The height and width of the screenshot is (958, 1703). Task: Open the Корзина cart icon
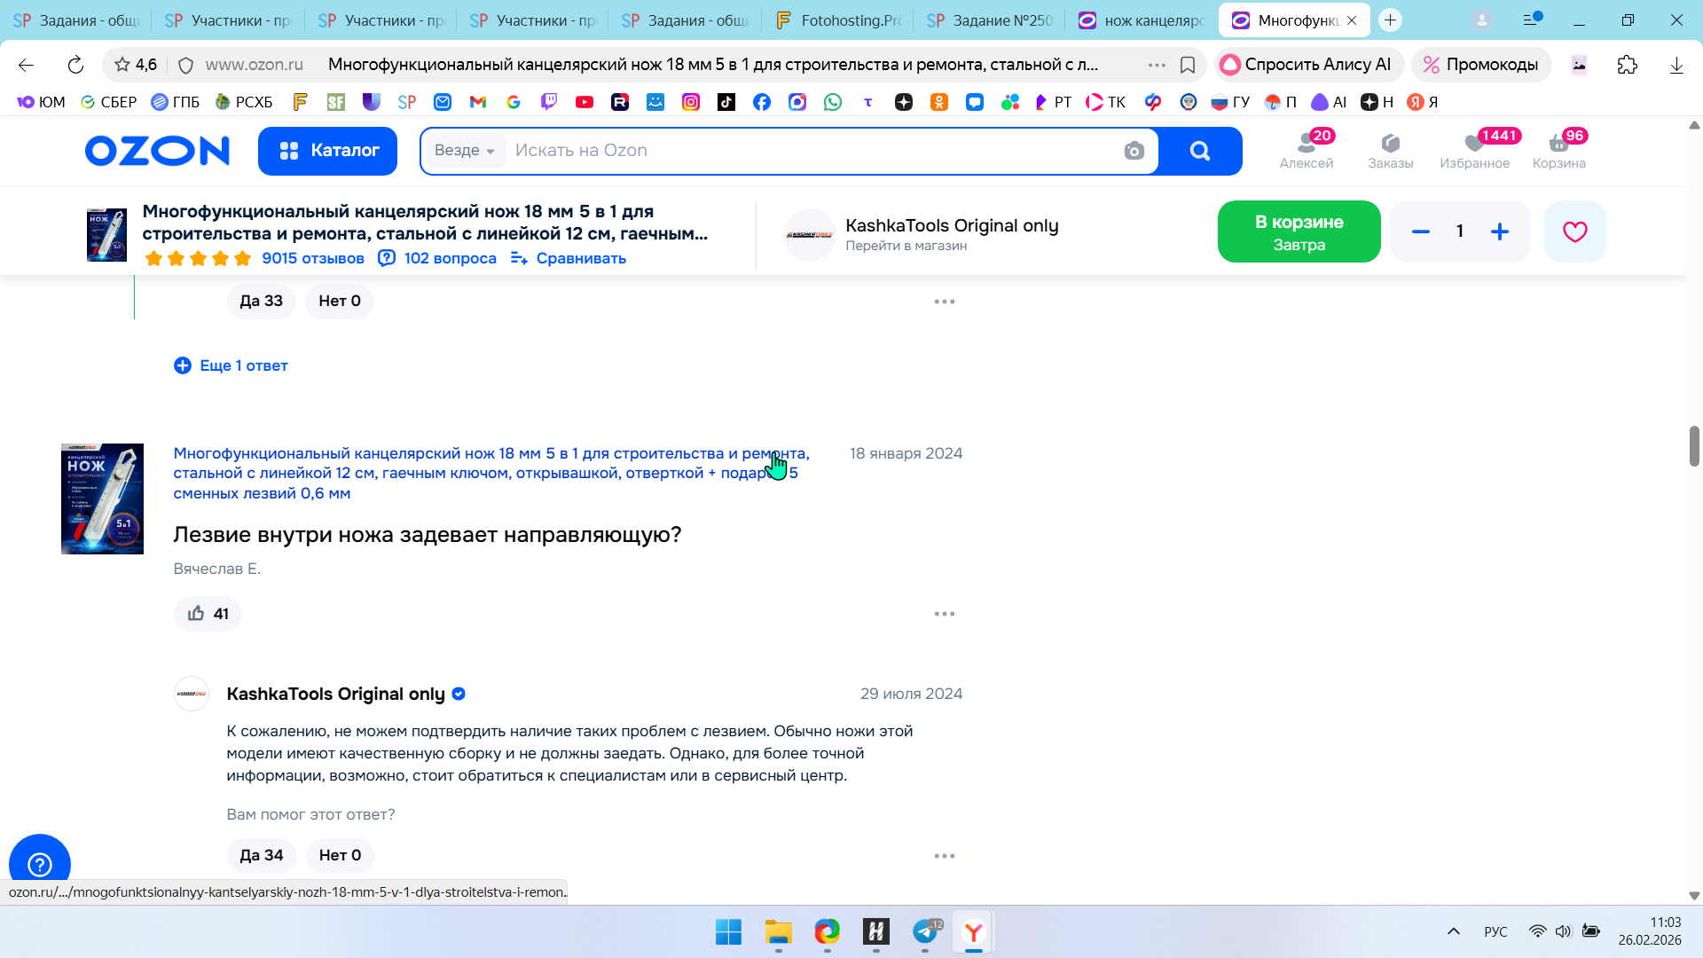click(1558, 150)
